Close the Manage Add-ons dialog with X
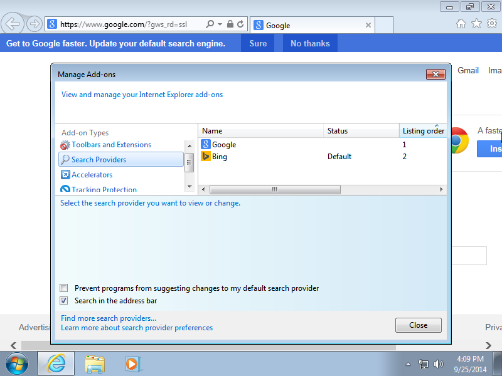This screenshot has width=502, height=376. 435,74
